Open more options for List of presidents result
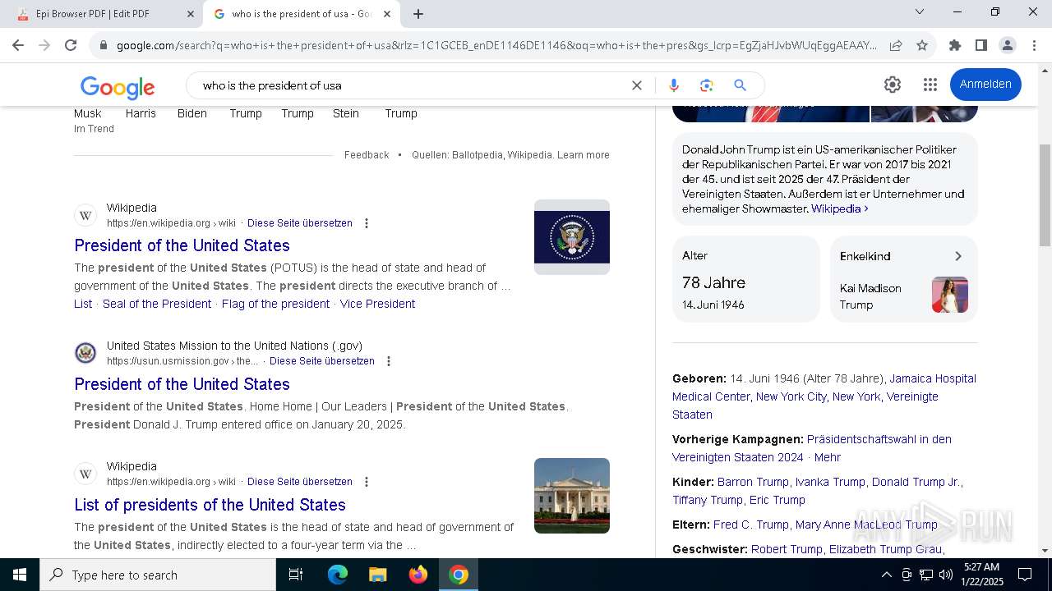1052x591 pixels. coord(367,482)
